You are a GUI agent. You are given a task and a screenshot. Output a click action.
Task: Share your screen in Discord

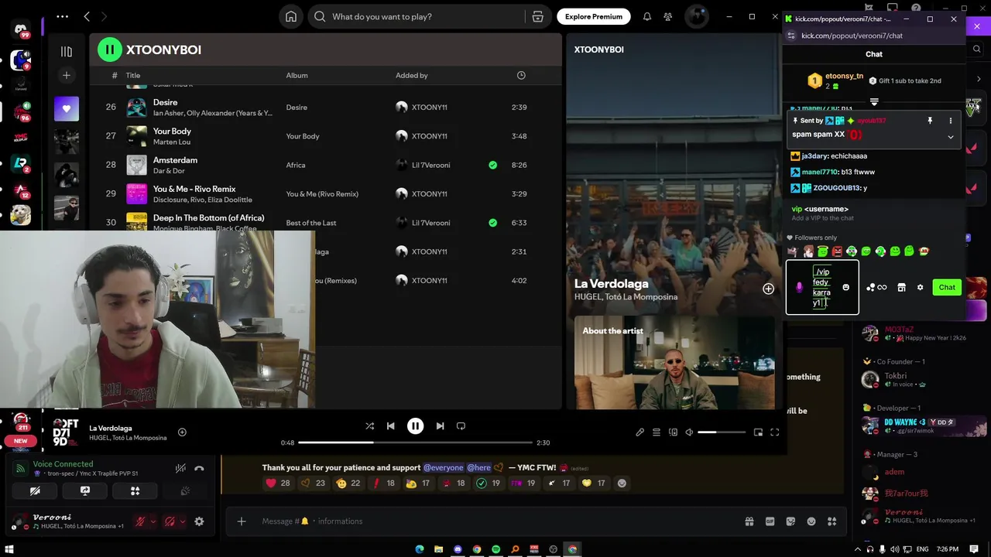pos(85,491)
